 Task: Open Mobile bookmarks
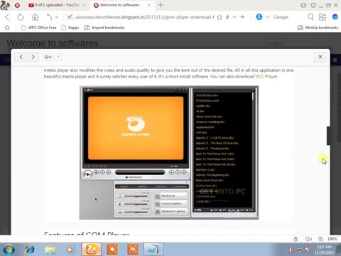(x=318, y=28)
